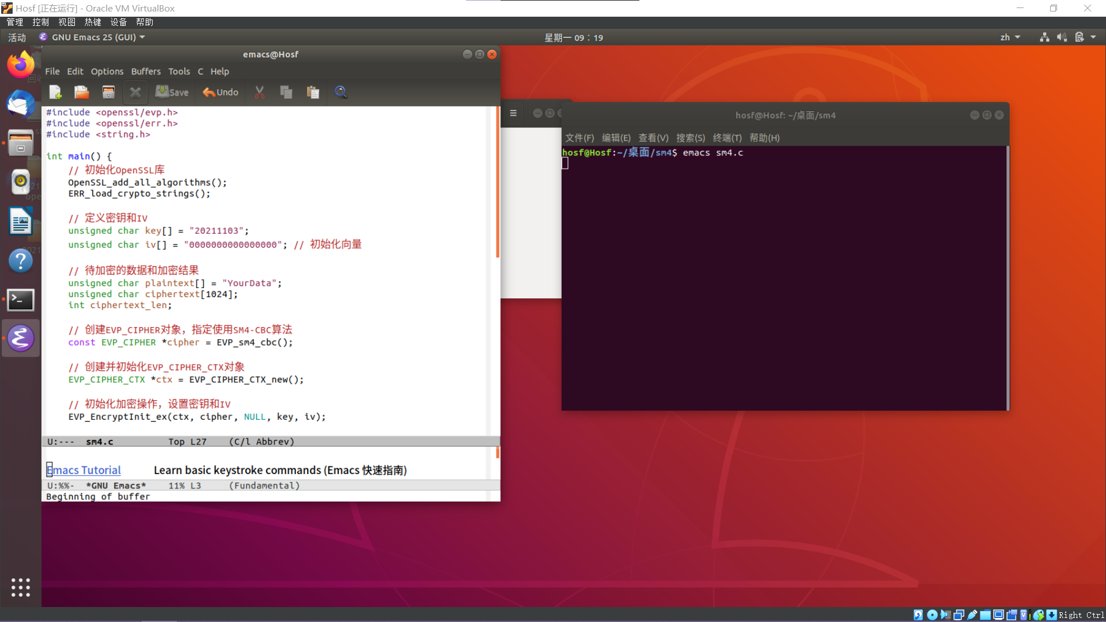The image size is (1106, 622).
Task: Open Rhythmbox speaker icon in the dock
Action: pyautogui.click(x=21, y=182)
